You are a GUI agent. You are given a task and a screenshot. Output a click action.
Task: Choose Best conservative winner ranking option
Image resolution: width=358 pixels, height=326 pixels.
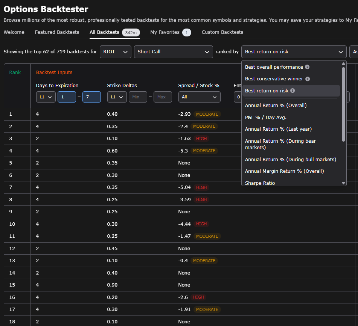click(x=291, y=79)
